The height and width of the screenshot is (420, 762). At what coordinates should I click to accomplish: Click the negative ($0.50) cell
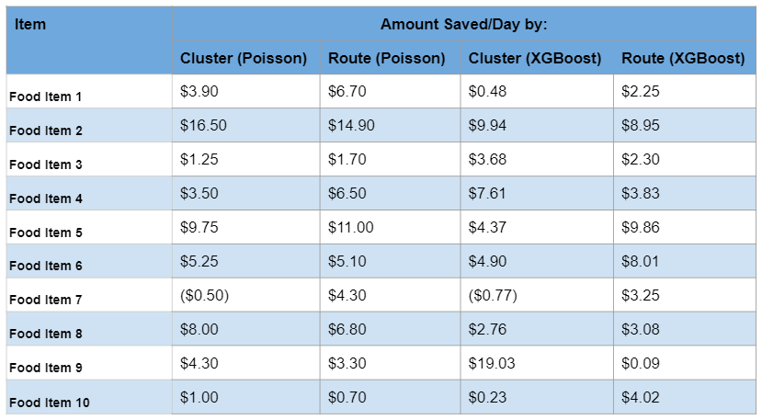pyautogui.click(x=205, y=296)
